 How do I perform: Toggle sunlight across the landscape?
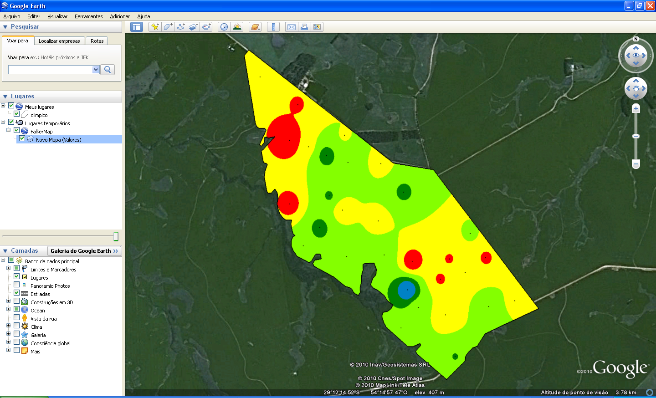(x=237, y=27)
